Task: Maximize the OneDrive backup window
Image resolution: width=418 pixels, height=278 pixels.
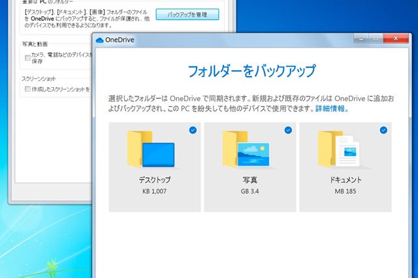Action: tap(376, 38)
